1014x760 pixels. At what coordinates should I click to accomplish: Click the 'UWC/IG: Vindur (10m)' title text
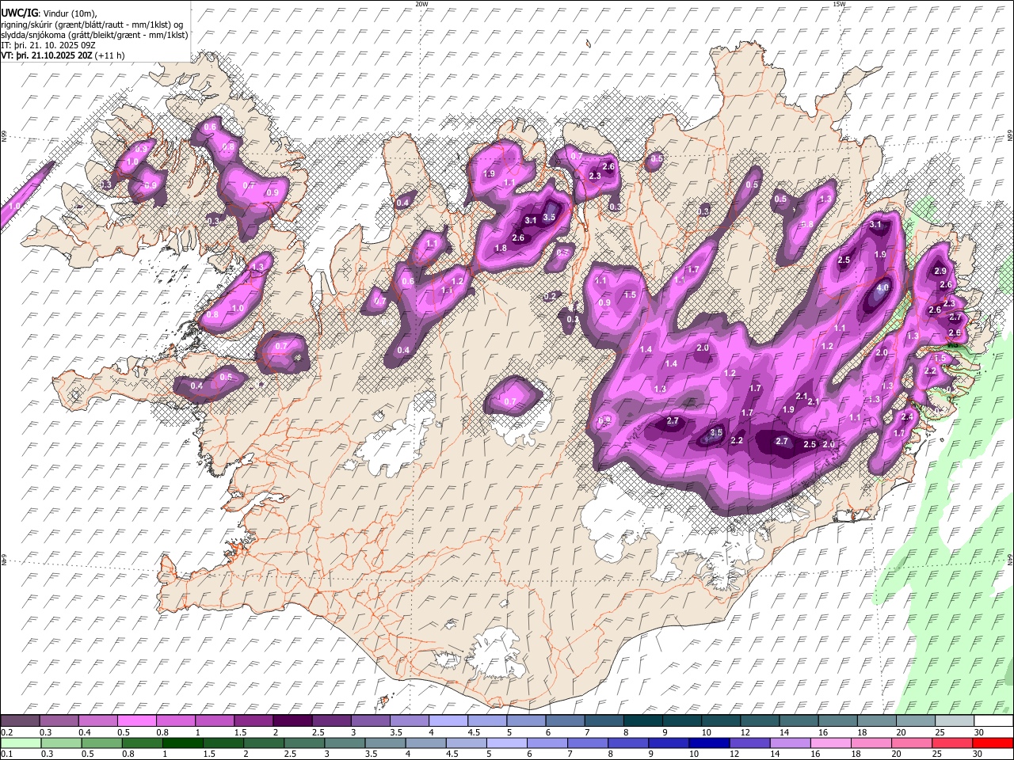(x=49, y=13)
